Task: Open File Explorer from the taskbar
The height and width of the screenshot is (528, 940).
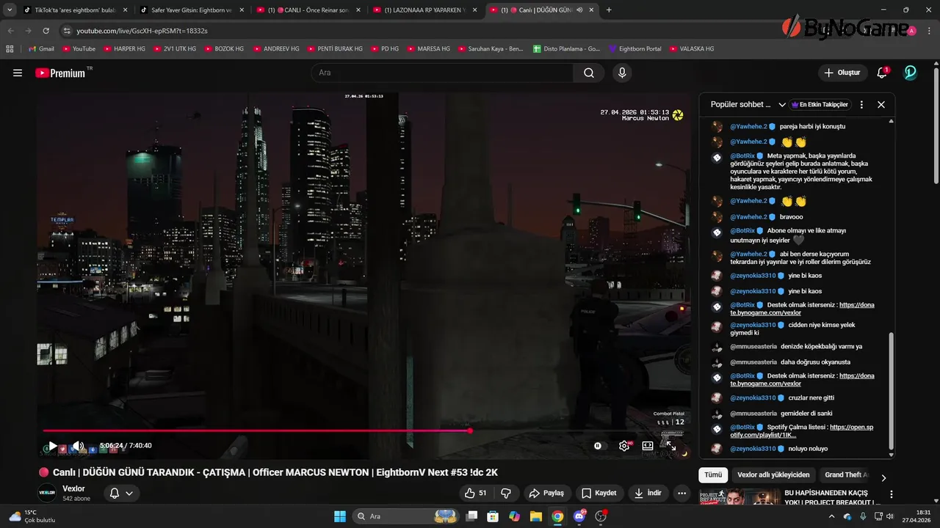Action: tap(535, 516)
